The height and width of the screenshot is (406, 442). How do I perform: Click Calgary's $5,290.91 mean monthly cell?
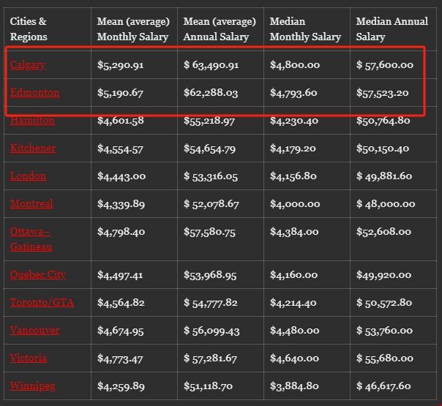121,65
